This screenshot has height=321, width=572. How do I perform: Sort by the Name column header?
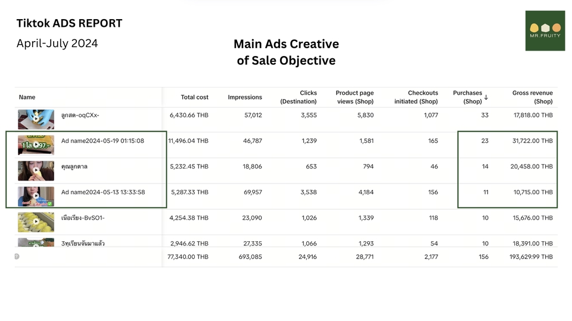coord(27,97)
